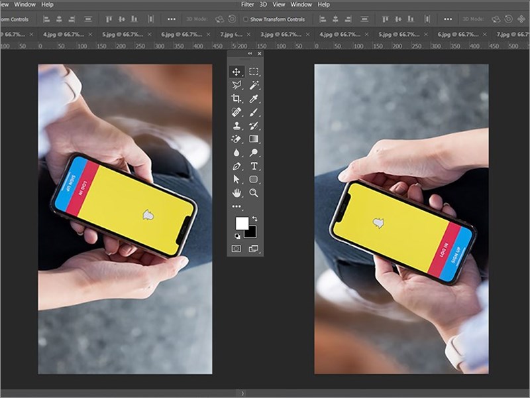This screenshot has height=398, width=530.
Task: Set the black background color swatch
Action: point(252,233)
